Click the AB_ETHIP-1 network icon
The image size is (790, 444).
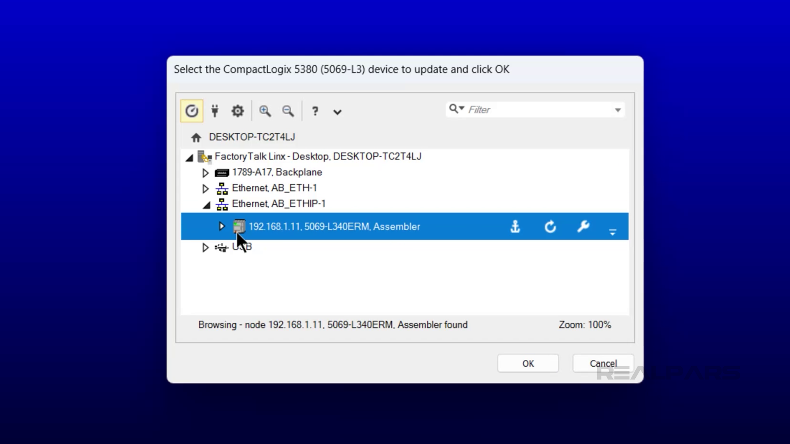[x=222, y=204]
